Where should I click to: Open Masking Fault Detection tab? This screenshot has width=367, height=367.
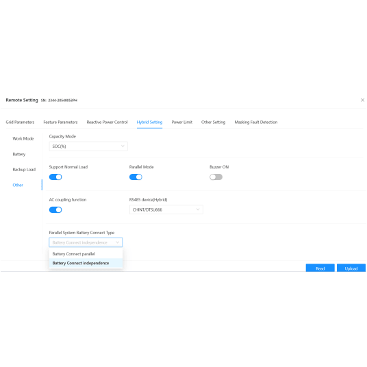256,122
